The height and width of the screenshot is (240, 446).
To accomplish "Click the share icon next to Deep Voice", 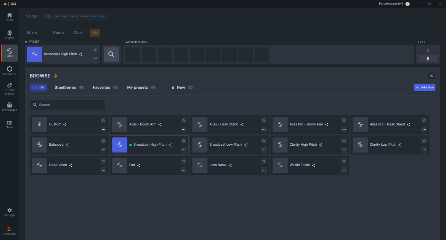I will pos(71,165).
